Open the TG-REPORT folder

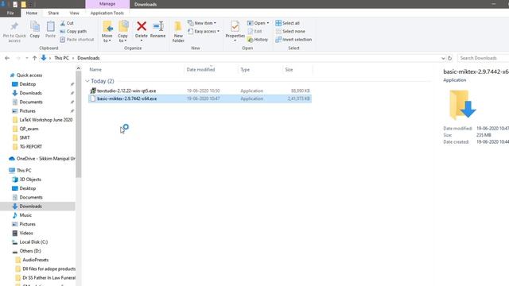31,146
